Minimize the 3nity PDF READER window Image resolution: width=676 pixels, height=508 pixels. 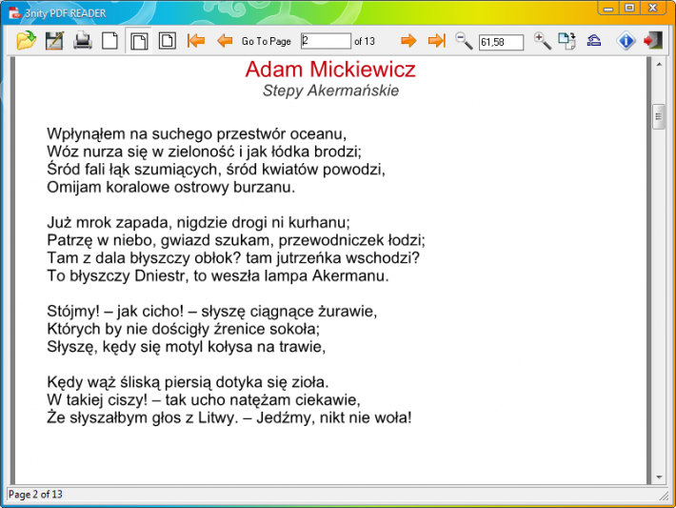click(608, 9)
